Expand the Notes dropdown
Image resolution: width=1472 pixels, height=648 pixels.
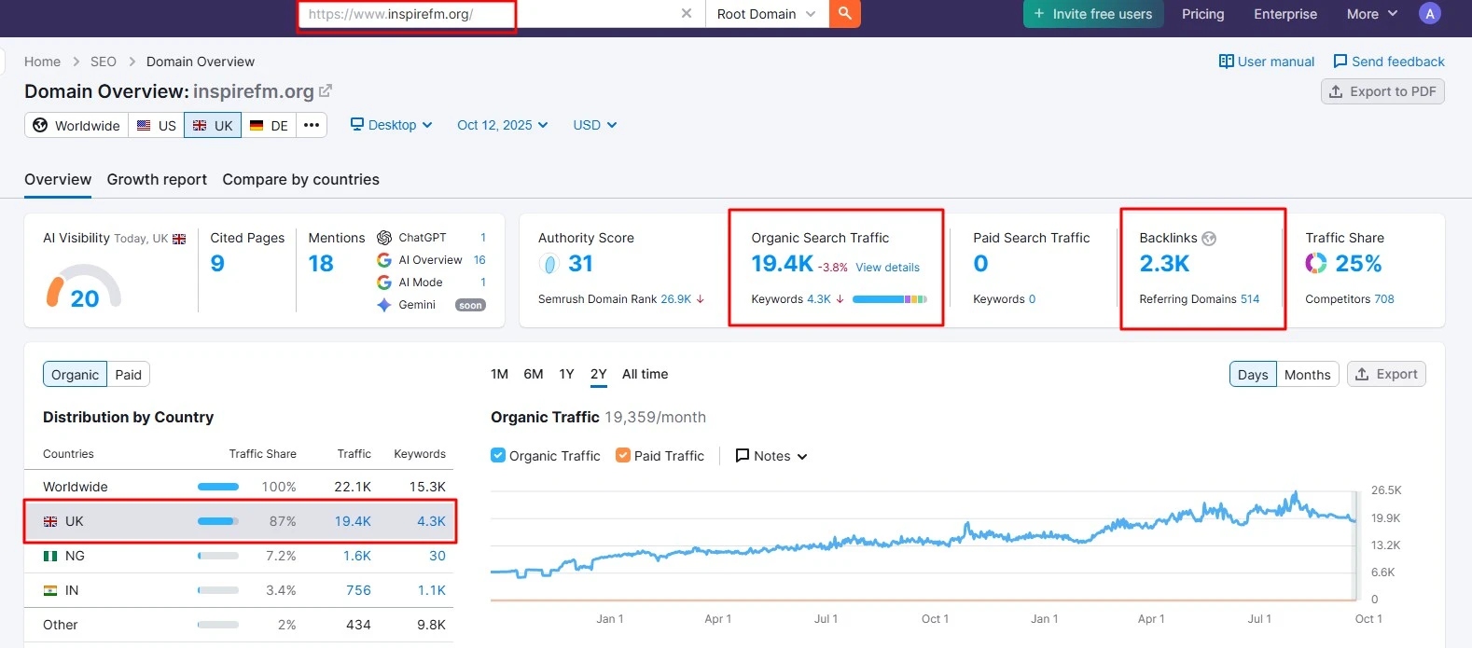click(771, 456)
